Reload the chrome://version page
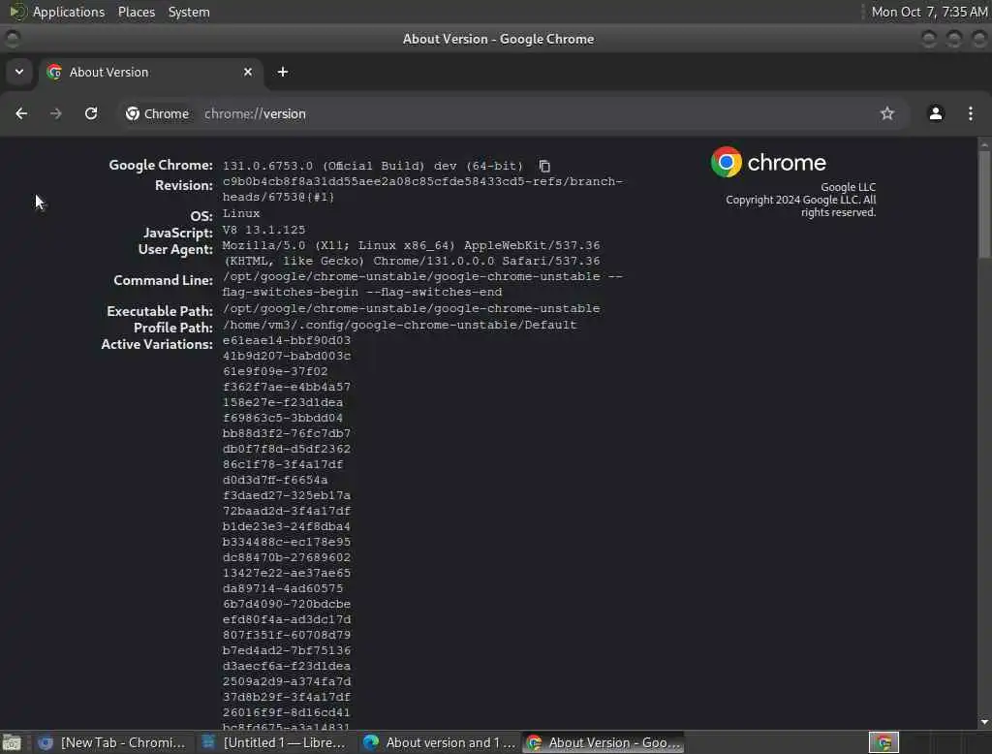The height and width of the screenshot is (754, 992). 91,113
